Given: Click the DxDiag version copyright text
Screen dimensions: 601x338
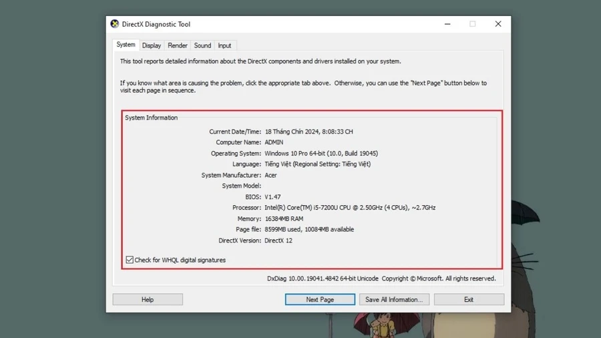Looking at the screenshot, I should click(381, 279).
